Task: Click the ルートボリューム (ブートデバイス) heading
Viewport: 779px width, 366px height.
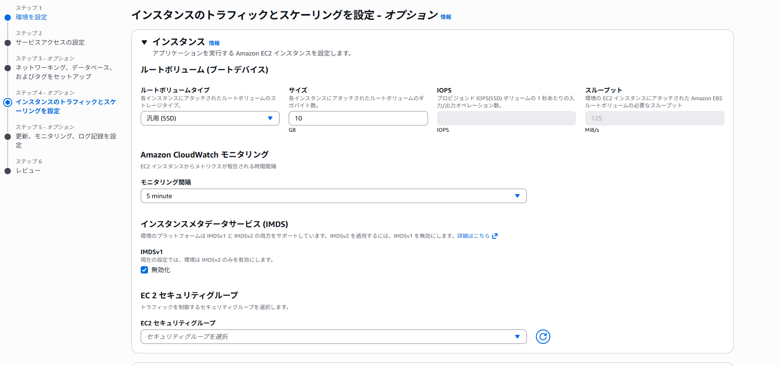Action: [204, 70]
